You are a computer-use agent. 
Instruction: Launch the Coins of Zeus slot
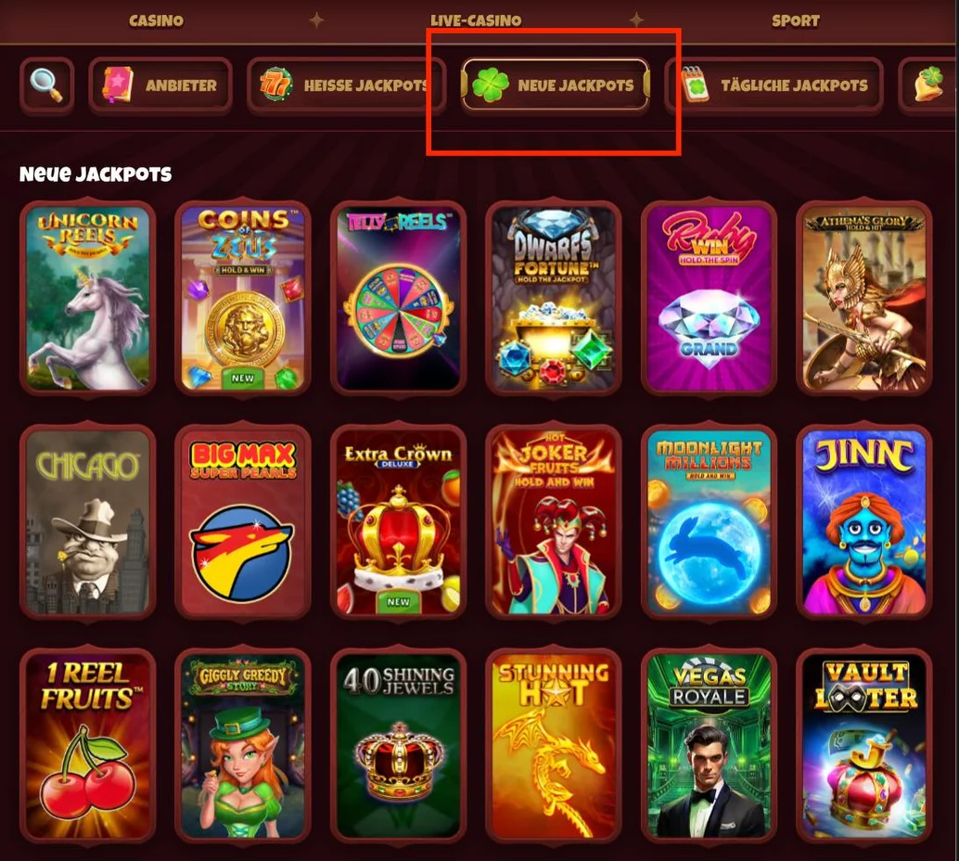(243, 298)
